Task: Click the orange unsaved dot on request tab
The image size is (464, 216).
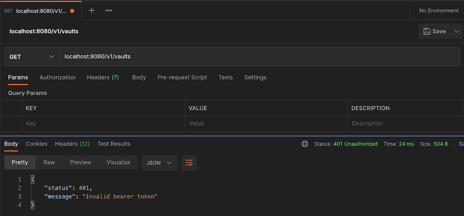Action: tap(72, 11)
